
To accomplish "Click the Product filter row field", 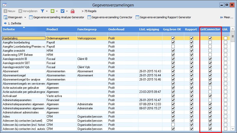I will click(x=61, y=34).
